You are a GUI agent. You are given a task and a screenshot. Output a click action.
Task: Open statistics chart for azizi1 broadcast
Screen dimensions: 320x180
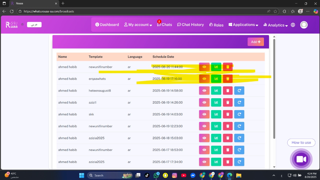pos(216,102)
